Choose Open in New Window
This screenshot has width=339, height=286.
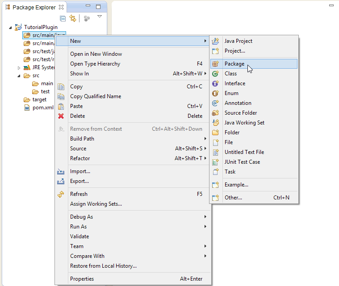tap(132, 54)
